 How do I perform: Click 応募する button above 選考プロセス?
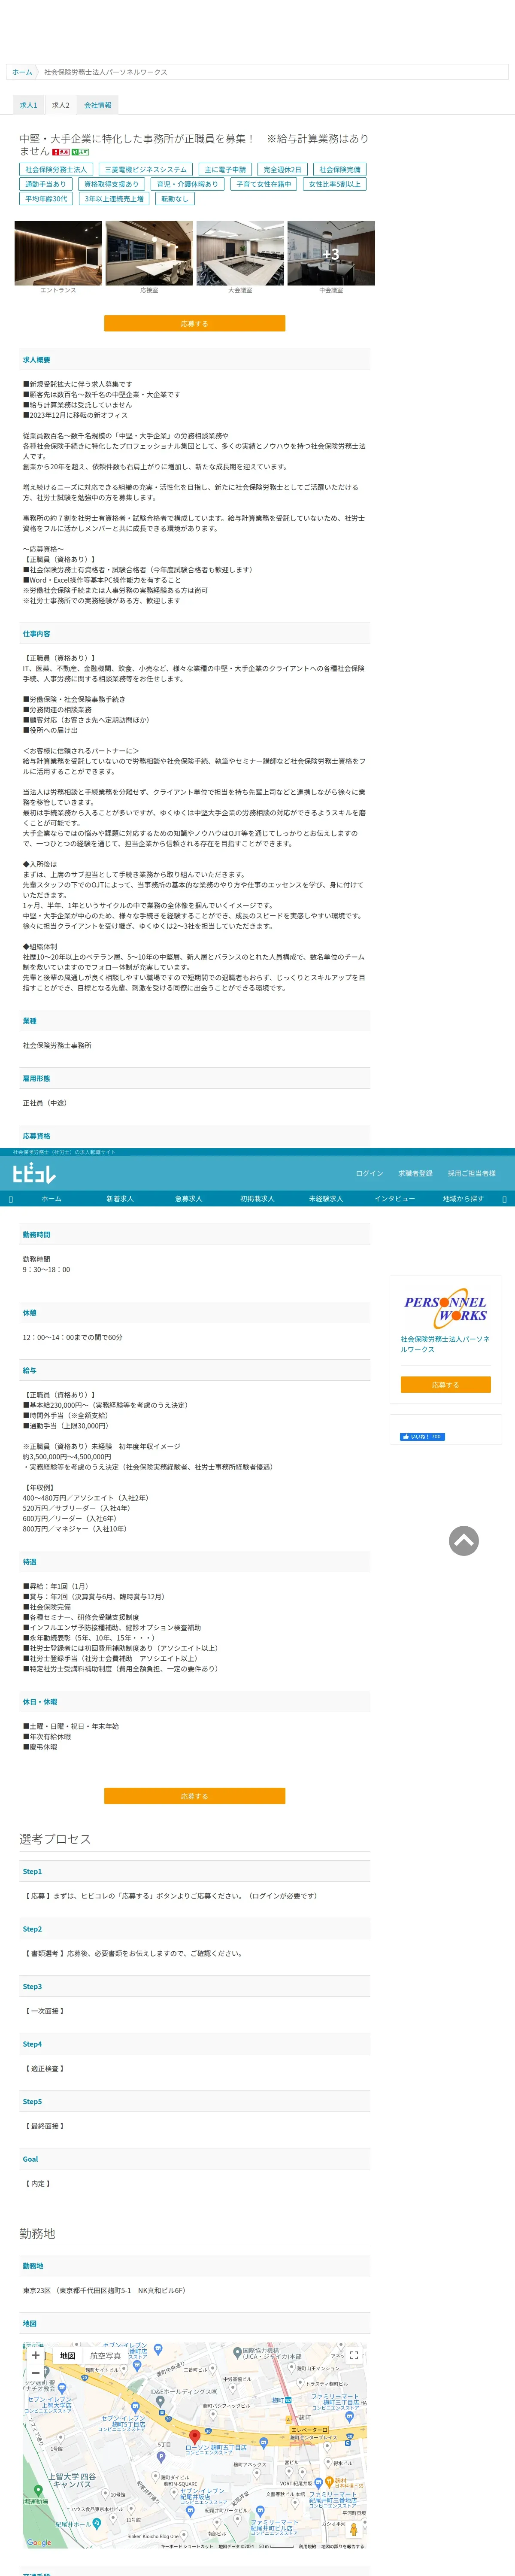pos(194,1796)
